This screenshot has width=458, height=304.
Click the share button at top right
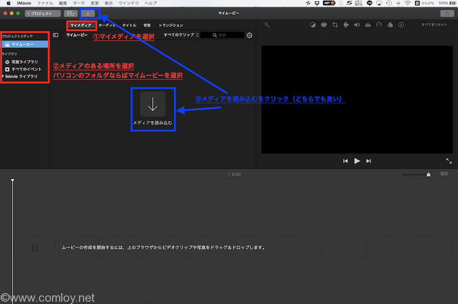(x=447, y=13)
